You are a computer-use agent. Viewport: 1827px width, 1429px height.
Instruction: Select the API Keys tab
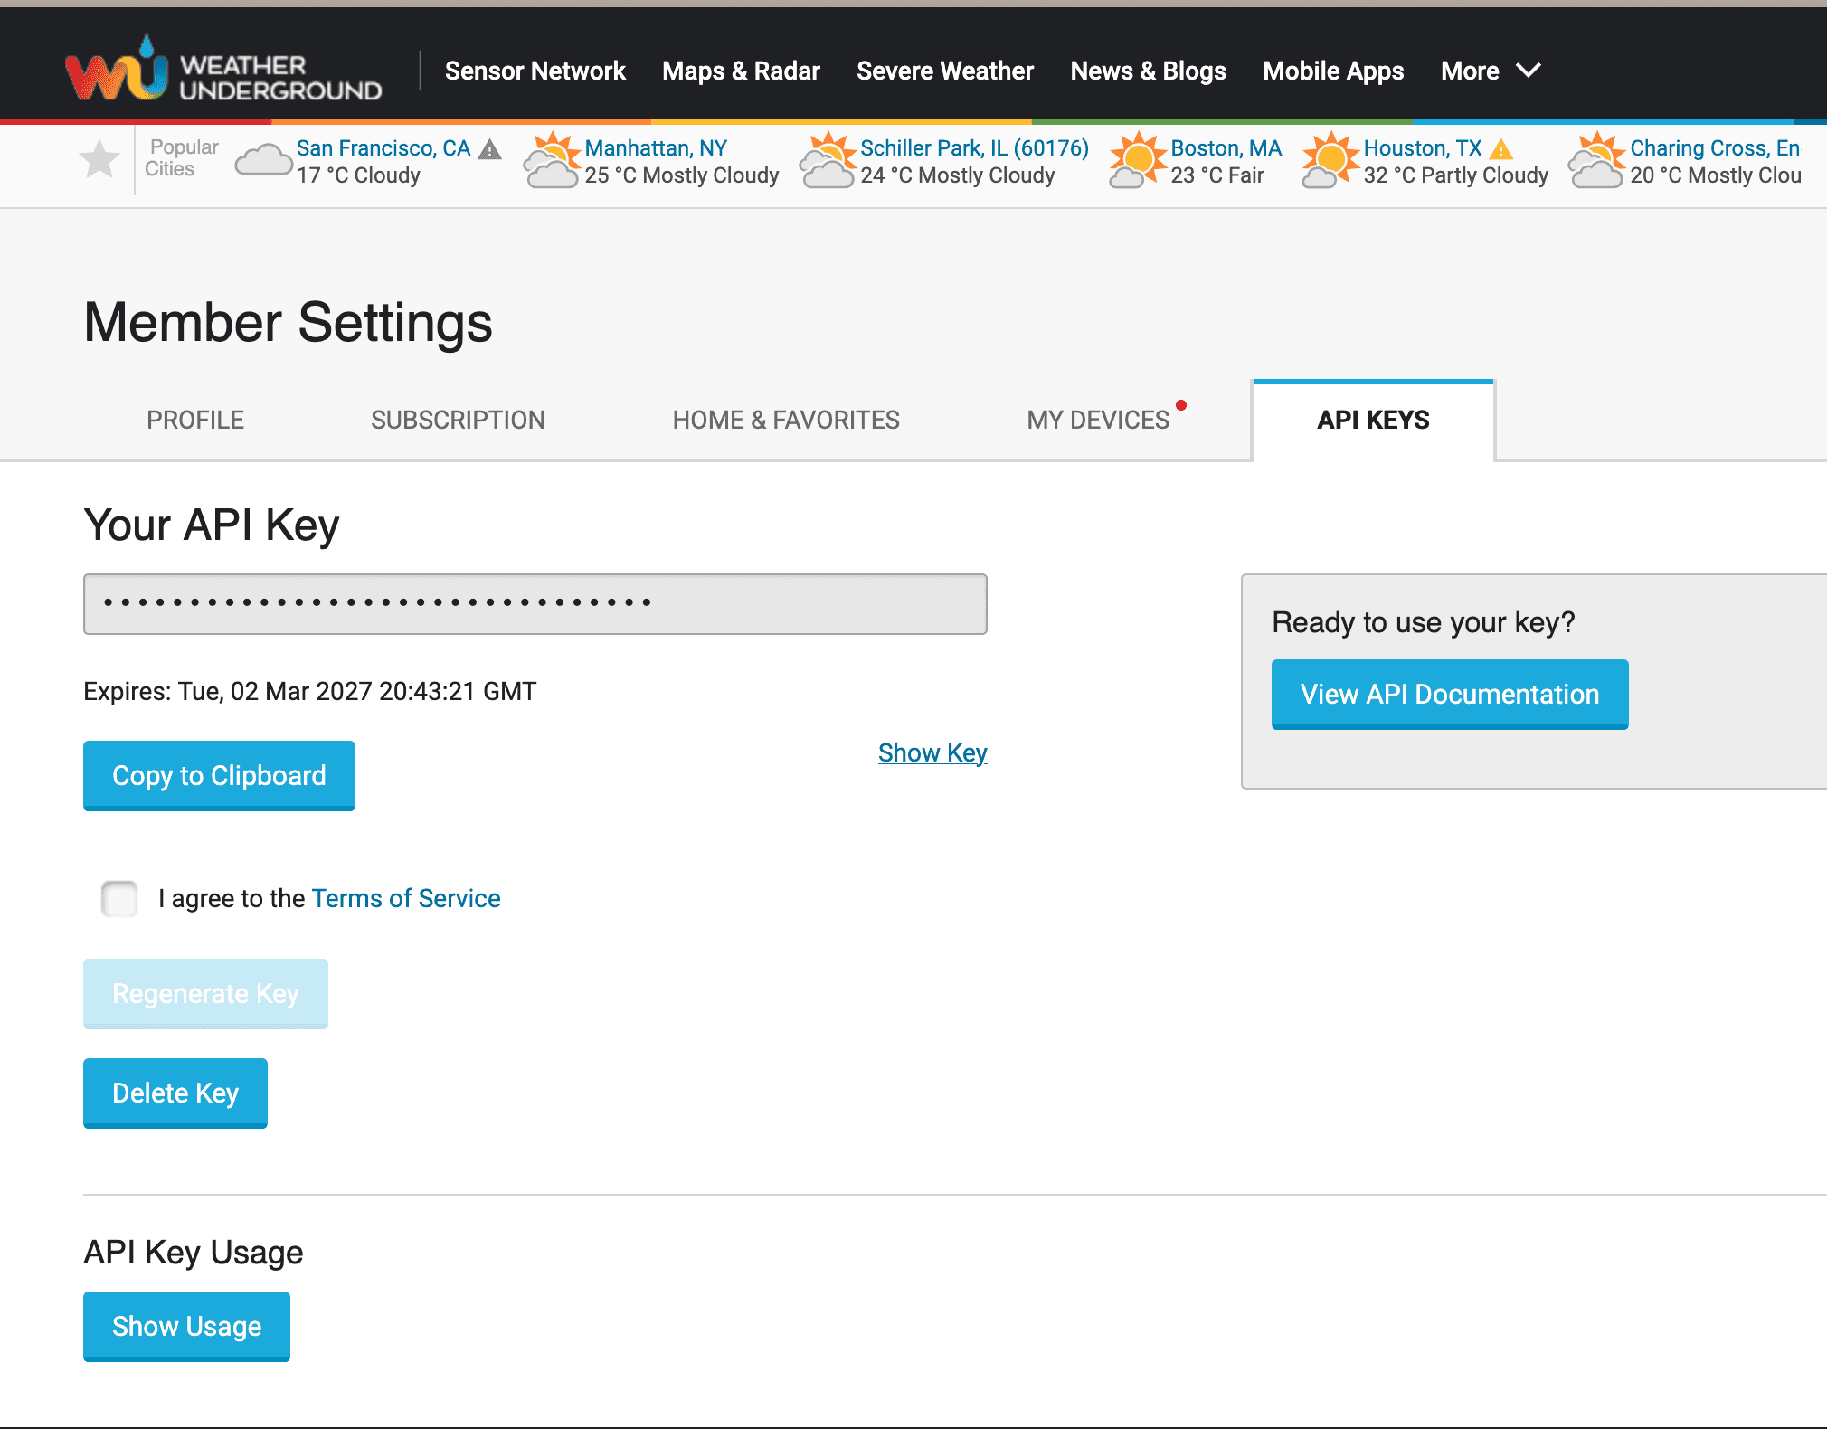(1373, 420)
